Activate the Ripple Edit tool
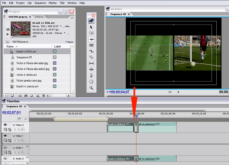Screen dimensions: 229x165 (x=91, y=39)
